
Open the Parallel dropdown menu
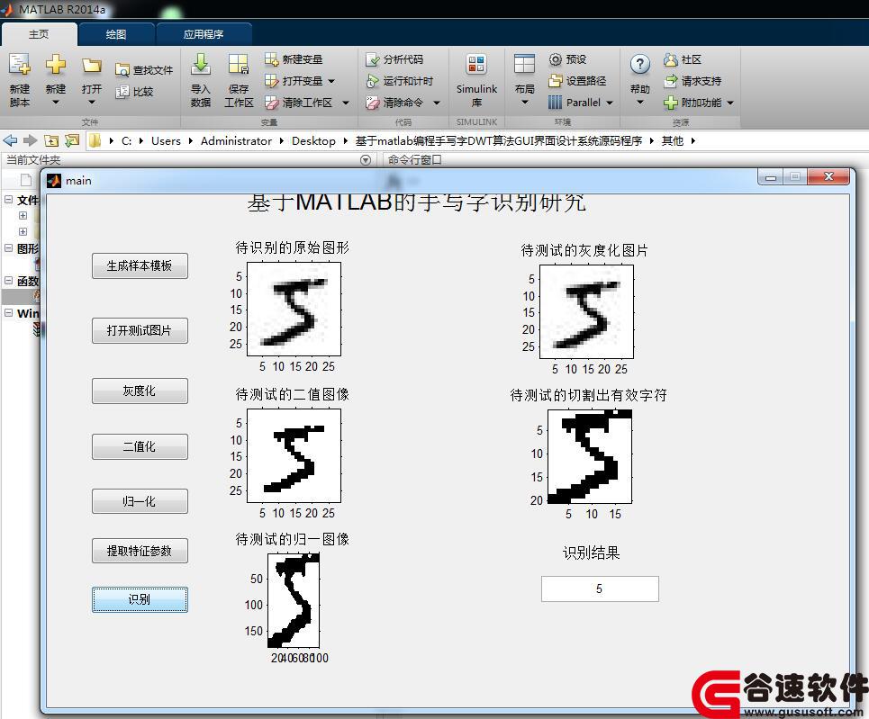pyautogui.click(x=610, y=103)
